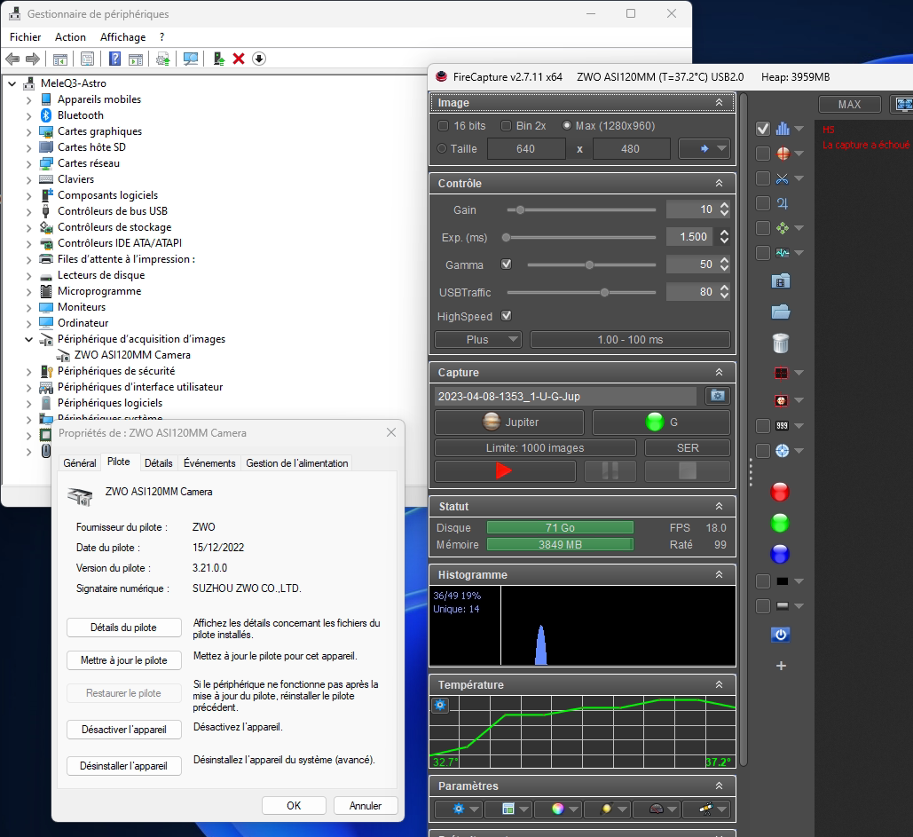Open the Action menu
Screen dimensions: 913x837
click(70, 37)
